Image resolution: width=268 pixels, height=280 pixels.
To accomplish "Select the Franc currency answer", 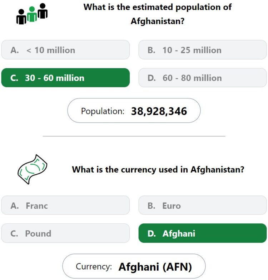I will coord(65,205).
